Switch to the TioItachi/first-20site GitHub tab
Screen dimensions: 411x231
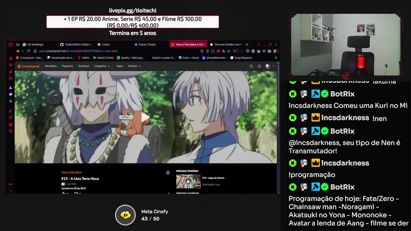(76, 45)
